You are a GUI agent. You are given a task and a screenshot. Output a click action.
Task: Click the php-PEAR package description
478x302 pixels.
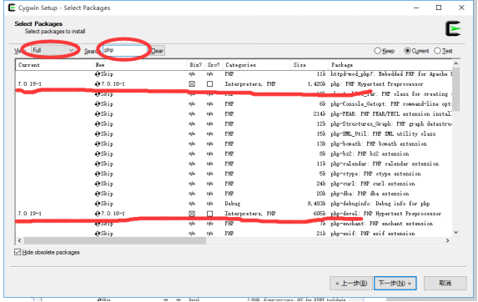(x=391, y=114)
